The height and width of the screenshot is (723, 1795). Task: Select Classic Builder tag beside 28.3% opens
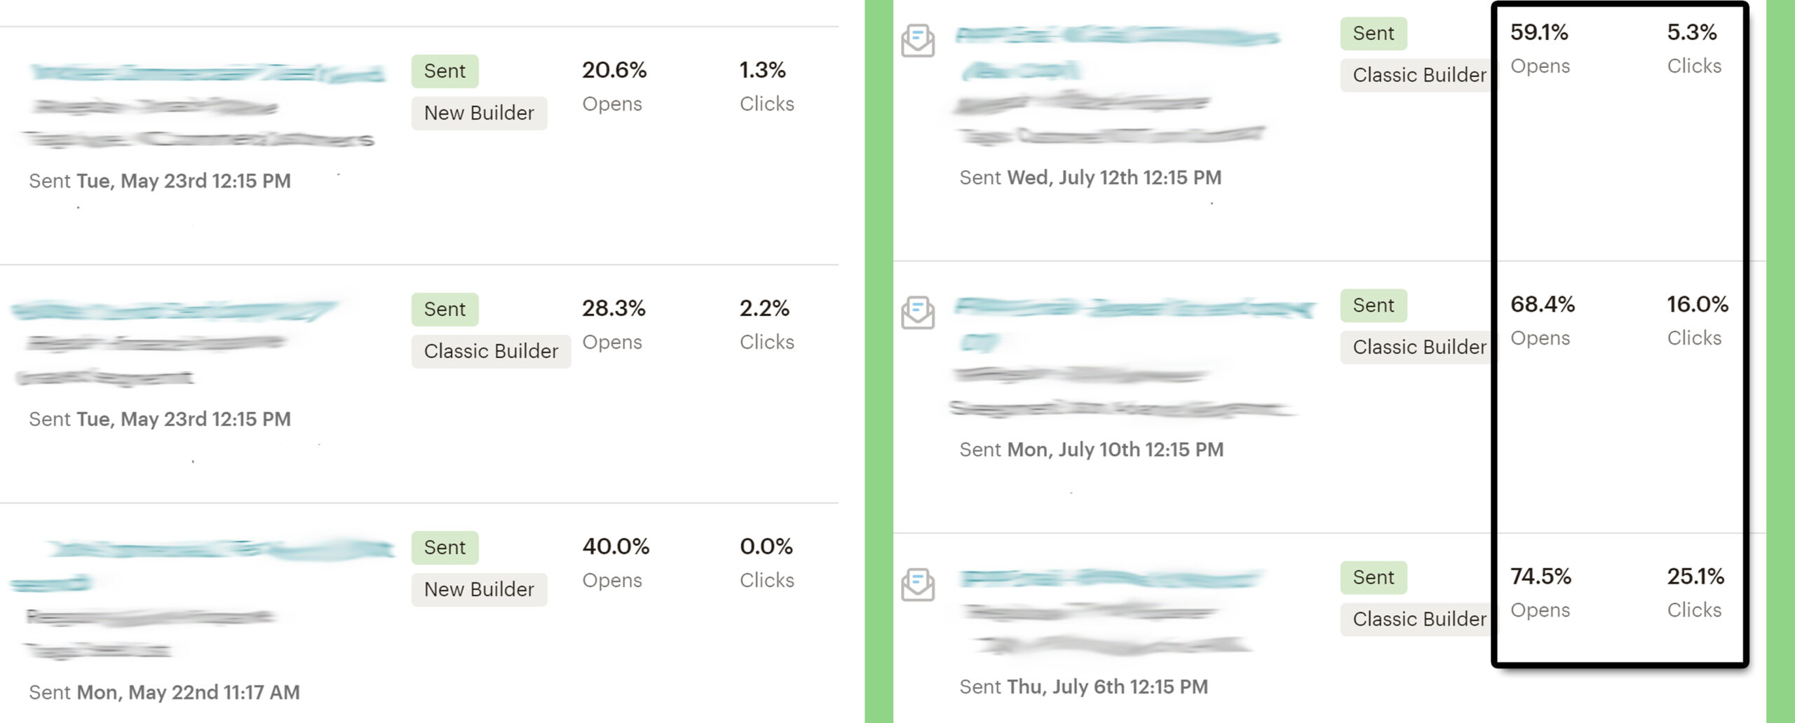[491, 351]
